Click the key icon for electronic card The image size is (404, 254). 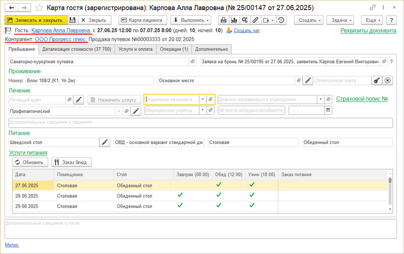[376, 80]
